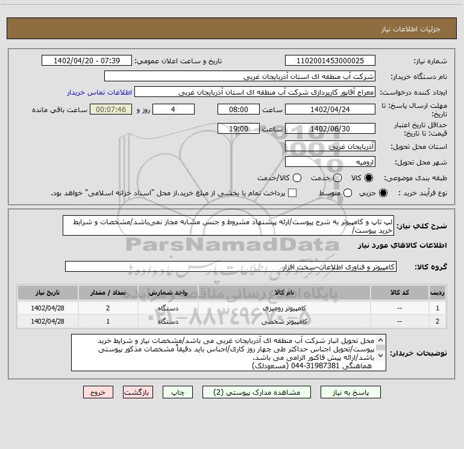Click the delivery city field ارومیه

pyautogui.click(x=330, y=162)
